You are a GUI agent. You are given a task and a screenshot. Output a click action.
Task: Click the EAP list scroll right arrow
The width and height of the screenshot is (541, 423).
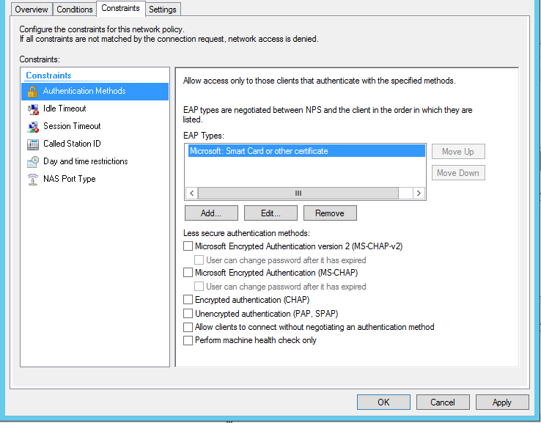[419, 194]
